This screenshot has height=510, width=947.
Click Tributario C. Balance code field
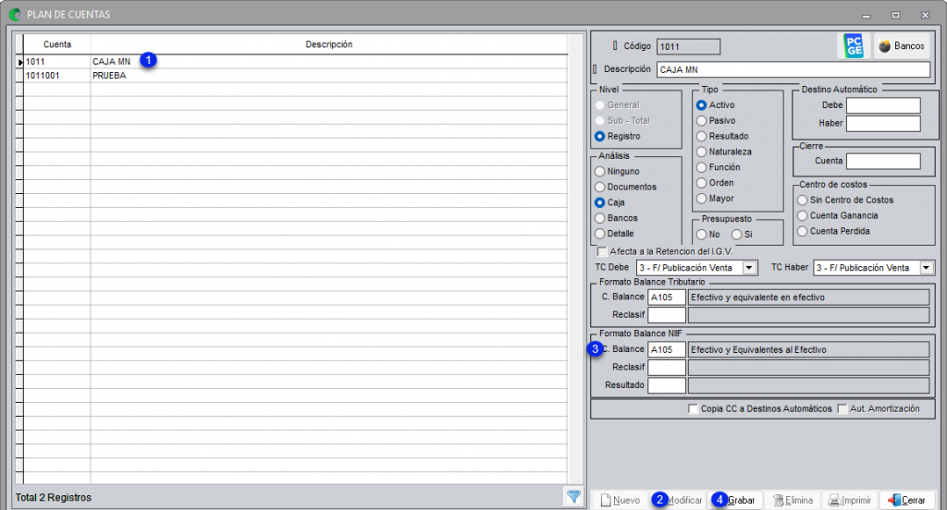click(x=666, y=297)
